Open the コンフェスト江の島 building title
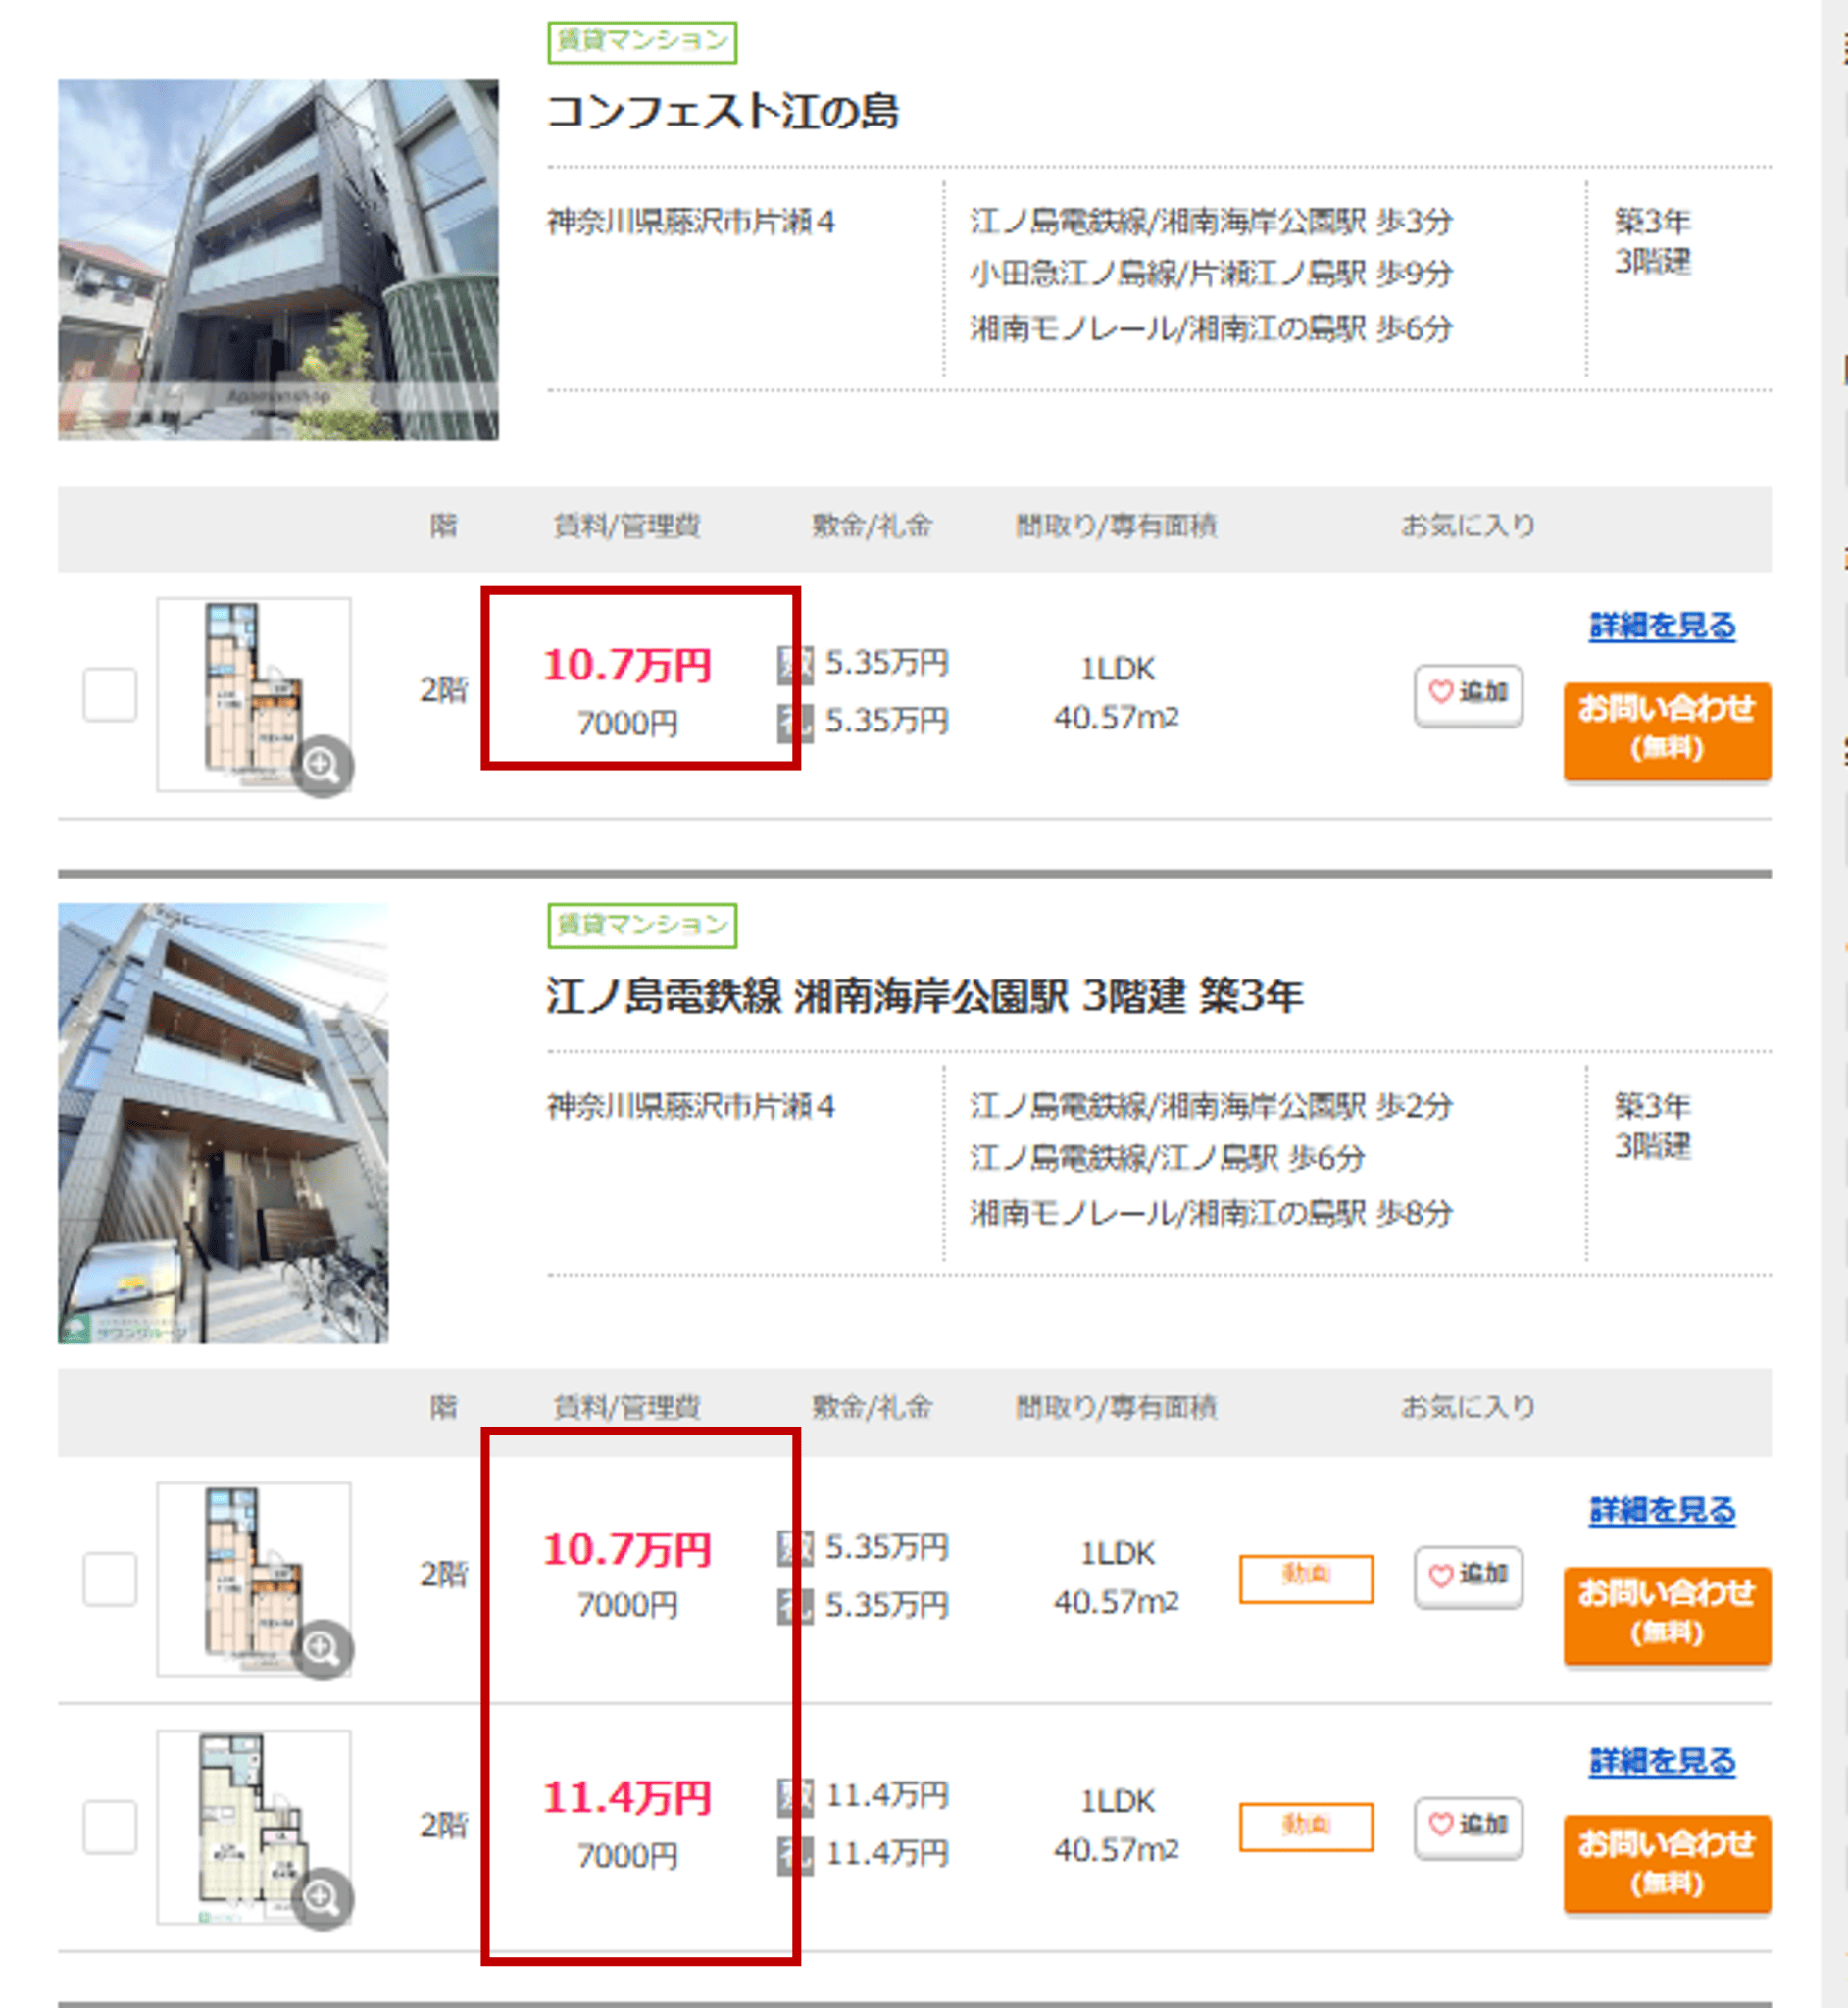 [x=723, y=111]
